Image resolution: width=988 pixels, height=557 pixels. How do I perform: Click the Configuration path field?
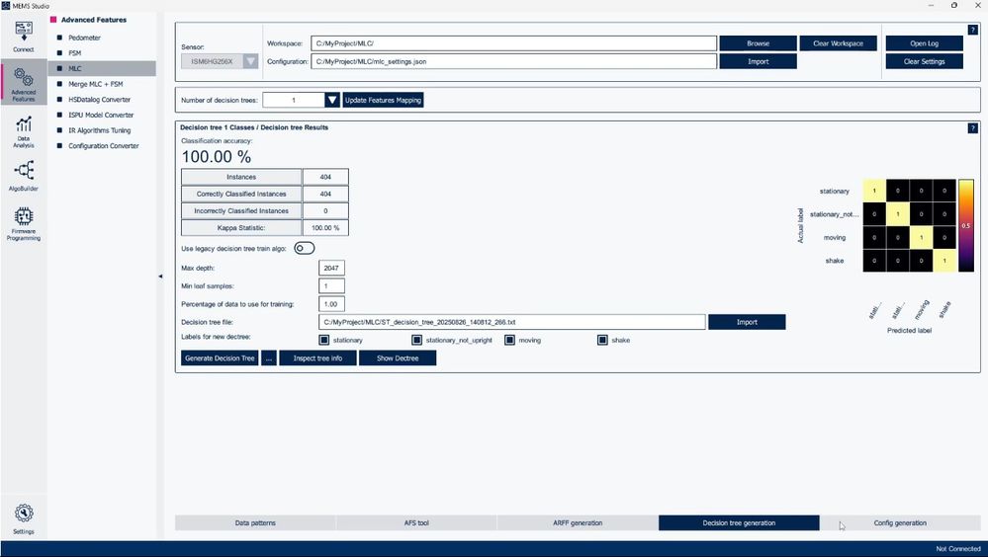click(513, 61)
